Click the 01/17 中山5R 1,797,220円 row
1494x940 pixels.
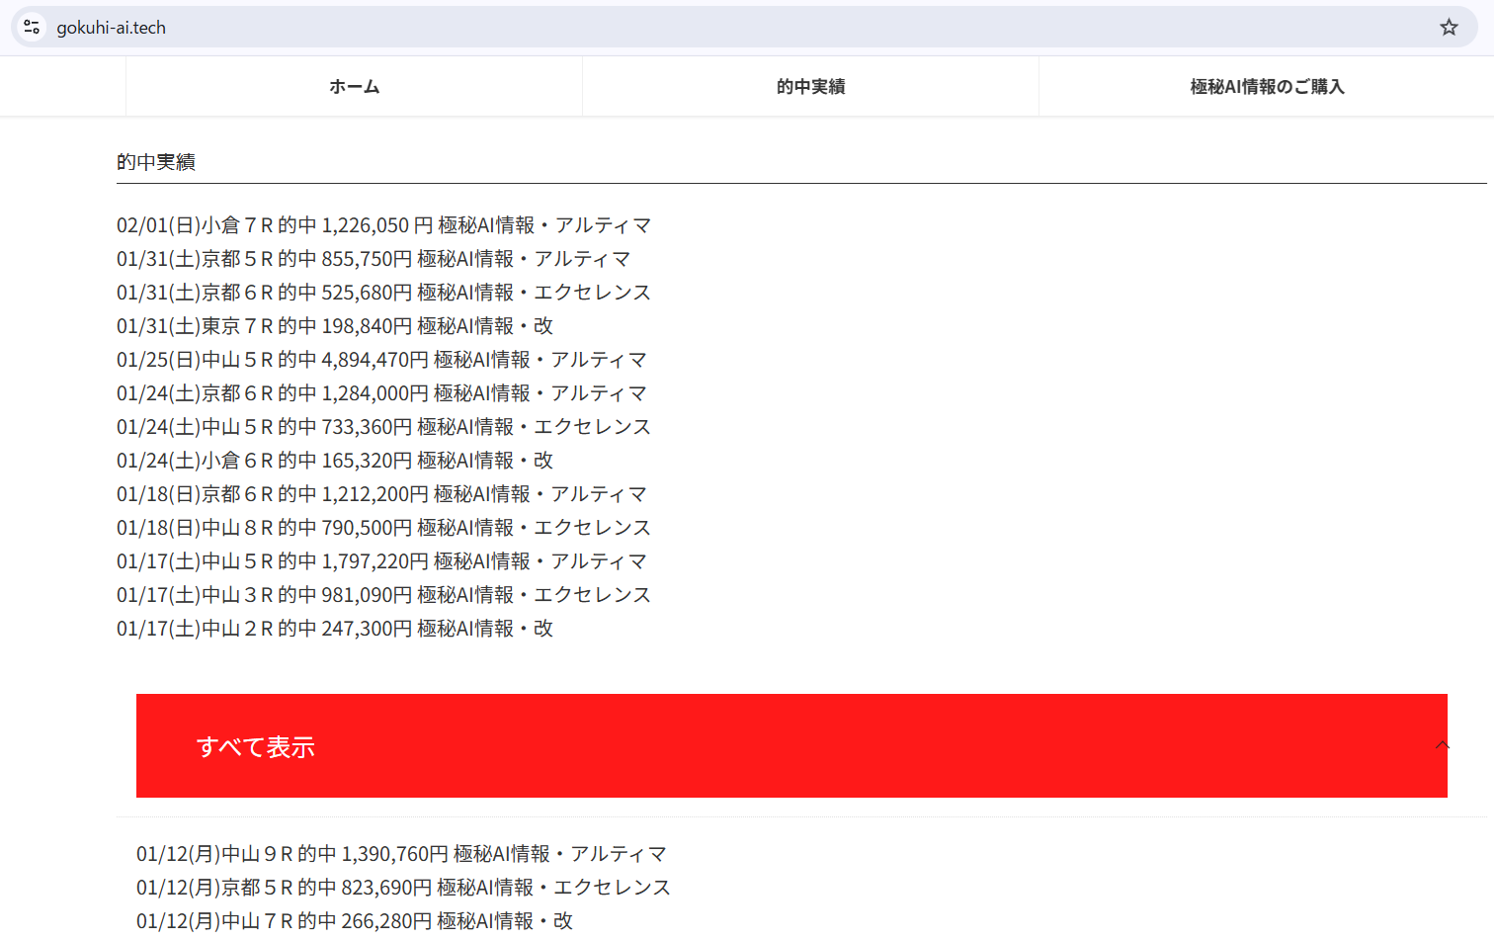pos(381,561)
